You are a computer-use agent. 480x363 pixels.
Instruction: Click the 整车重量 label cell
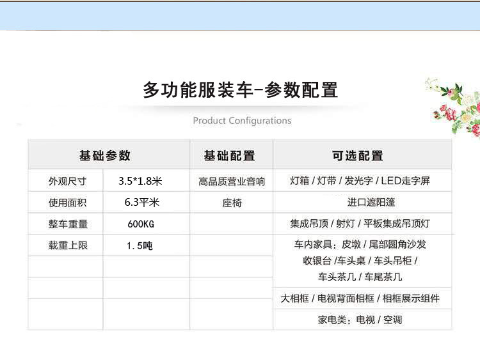65,224
